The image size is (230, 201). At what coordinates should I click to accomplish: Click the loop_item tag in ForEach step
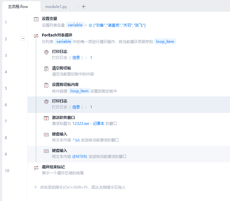(x=165, y=42)
